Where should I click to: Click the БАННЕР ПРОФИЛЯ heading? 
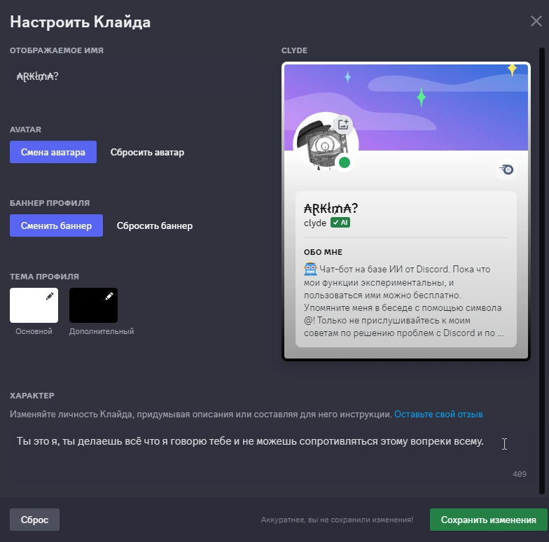click(50, 203)
